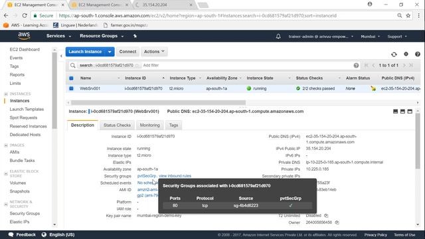Open the notifications bell icon
The height and width of the screenshot is (239, 425).
[278, 37]
